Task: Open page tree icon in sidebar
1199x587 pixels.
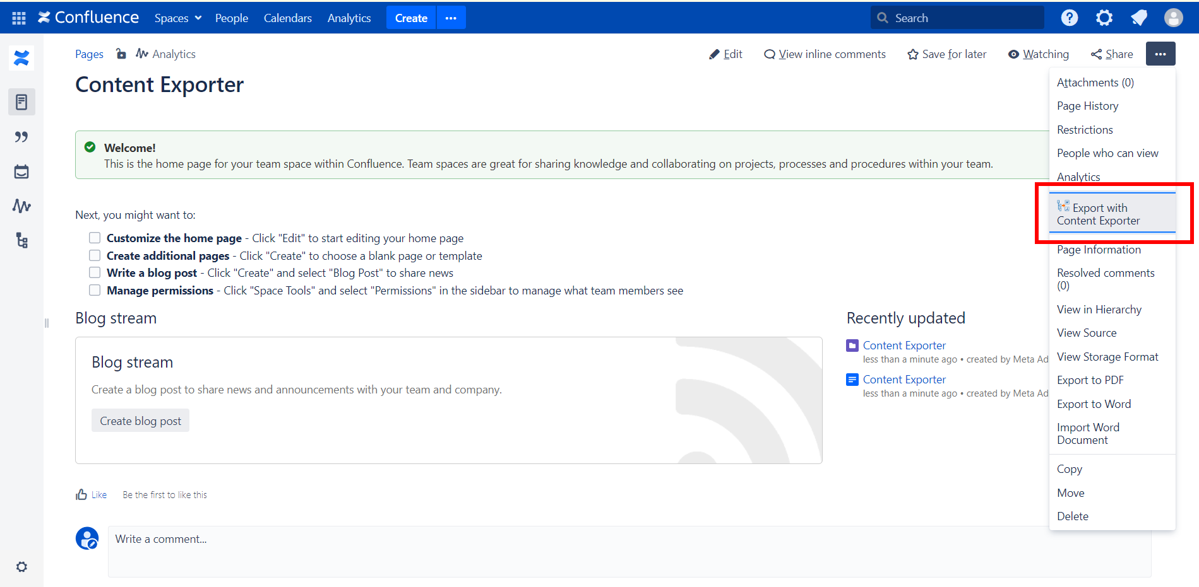Action: [x=21, y=240]
